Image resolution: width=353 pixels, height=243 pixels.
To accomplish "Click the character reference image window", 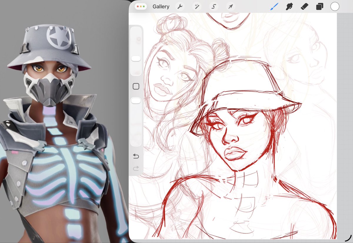I will point(64,121).
